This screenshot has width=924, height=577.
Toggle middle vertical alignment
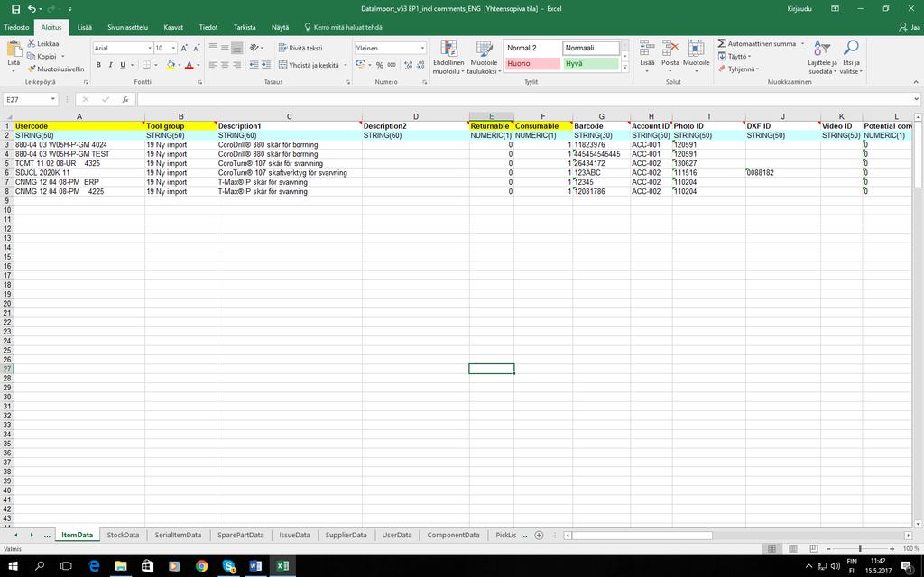pyautogui.click(x=225, y=48)
